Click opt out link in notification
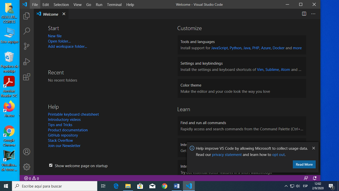The width and height of the screenshot is (339, 191). tap(278, 154)
